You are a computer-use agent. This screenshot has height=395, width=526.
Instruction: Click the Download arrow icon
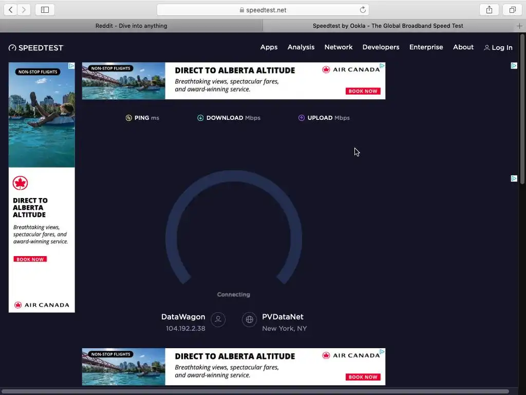pos(200,118)
